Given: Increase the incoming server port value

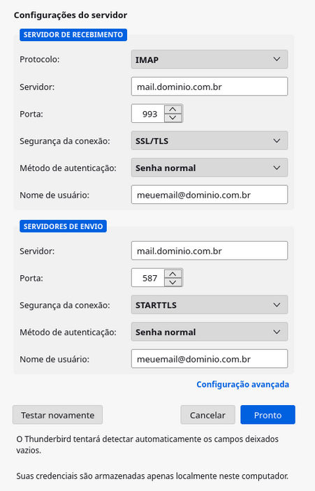Looking at the screenshot, I should tap(173, 109).
